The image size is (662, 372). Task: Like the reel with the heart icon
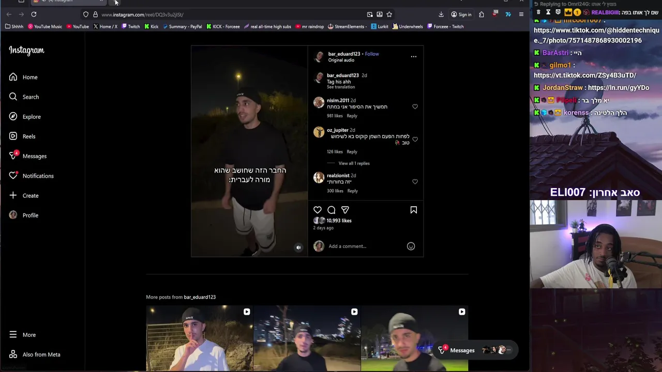point(318,210)
